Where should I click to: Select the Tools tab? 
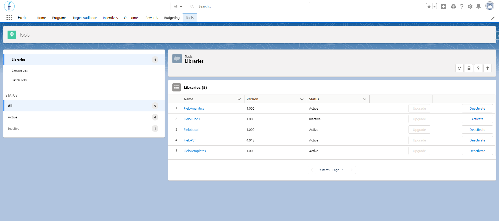[190, 18]
